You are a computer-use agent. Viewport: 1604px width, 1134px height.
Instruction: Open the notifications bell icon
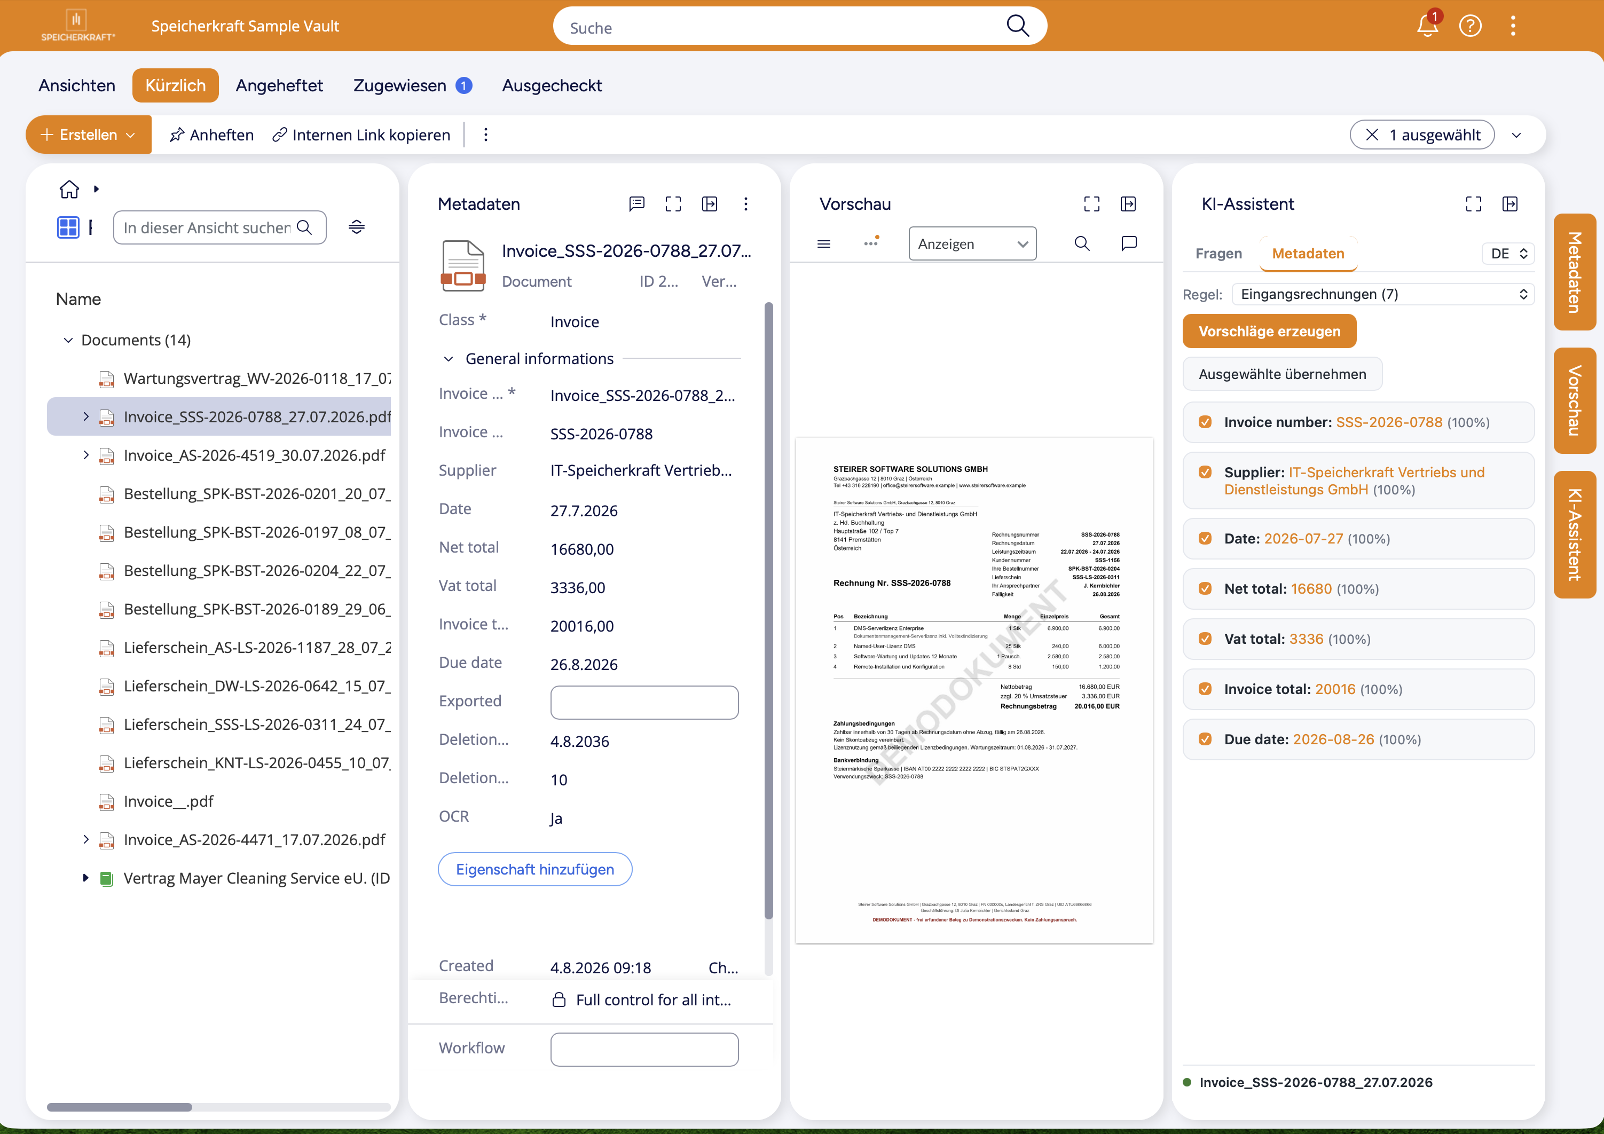(x=1427, y=26)
